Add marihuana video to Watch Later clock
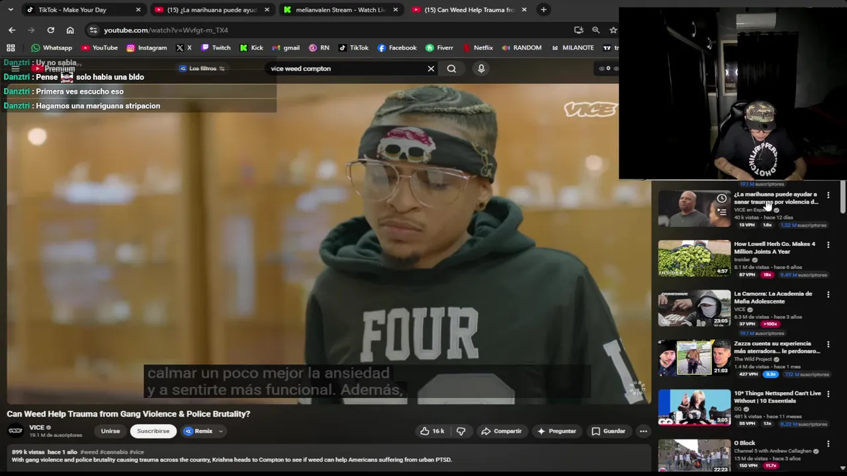The image size is (847, 476). pyautogui.click(x=722, y=198)
